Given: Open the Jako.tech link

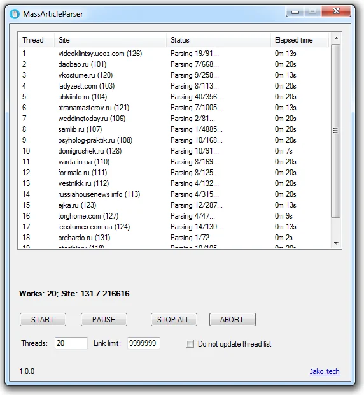Looking at the screenshot, I should point(325,371).
